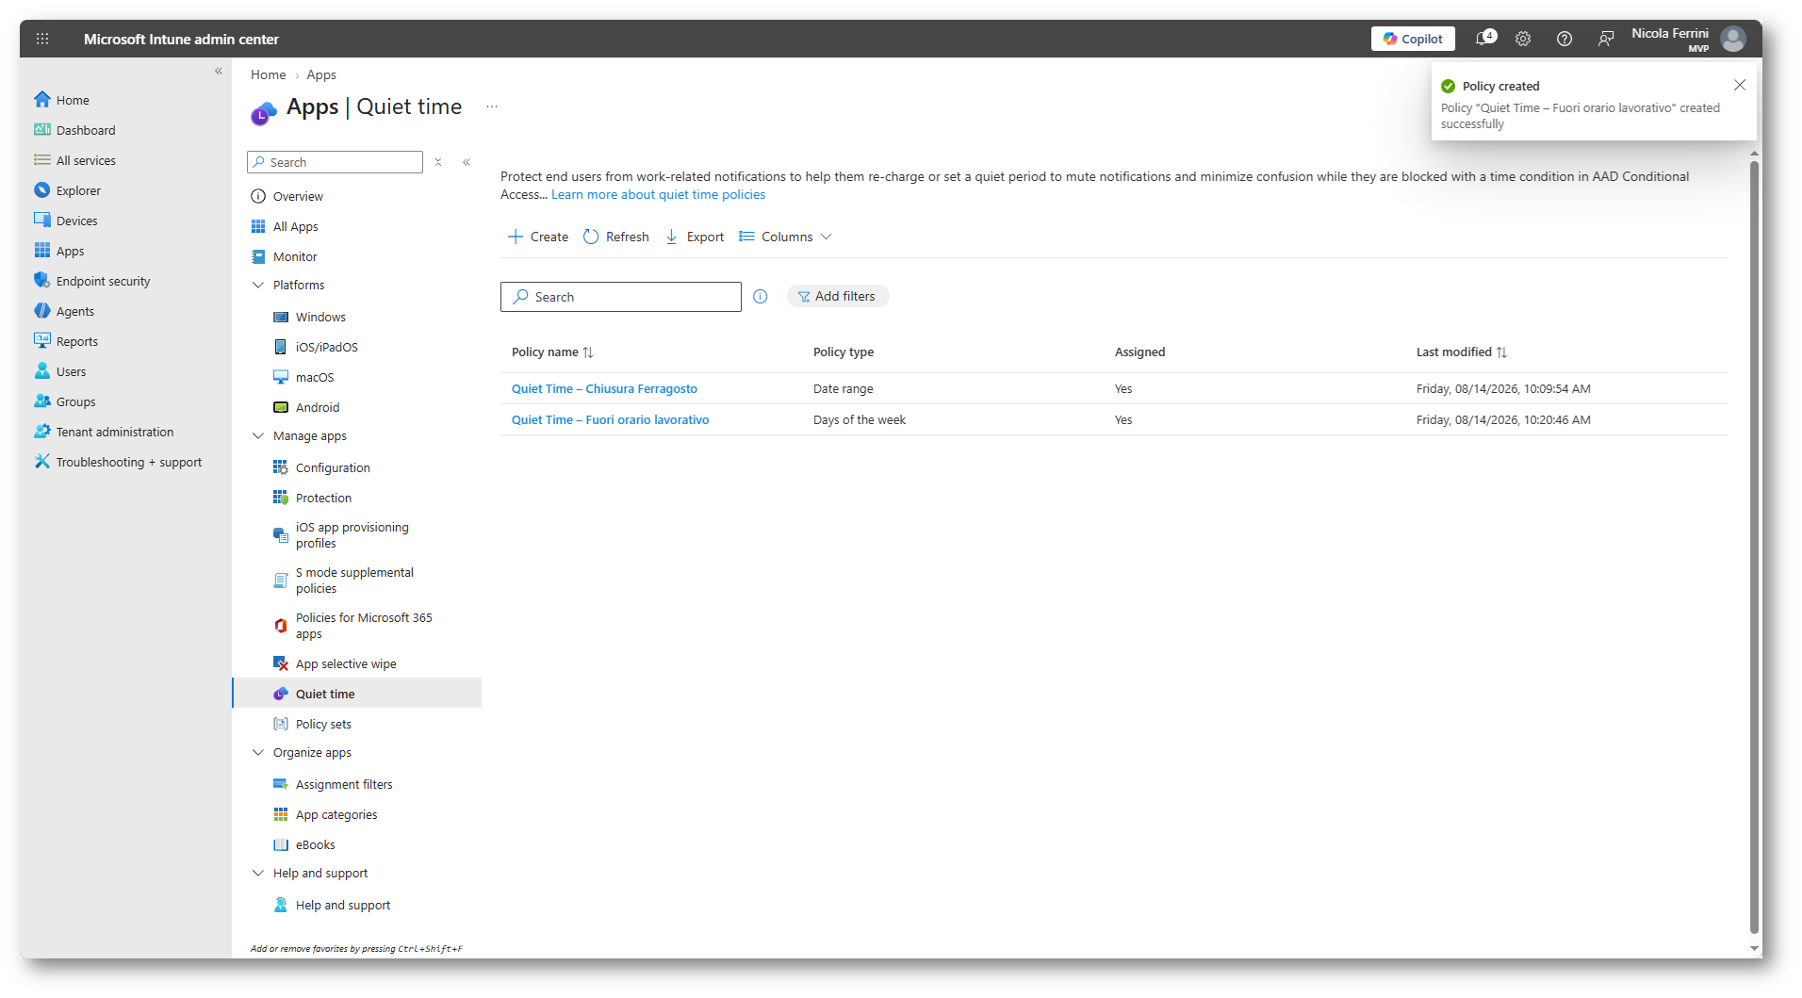
Task: Click the Users icon in the sidebar
Action: click(42, 370)
